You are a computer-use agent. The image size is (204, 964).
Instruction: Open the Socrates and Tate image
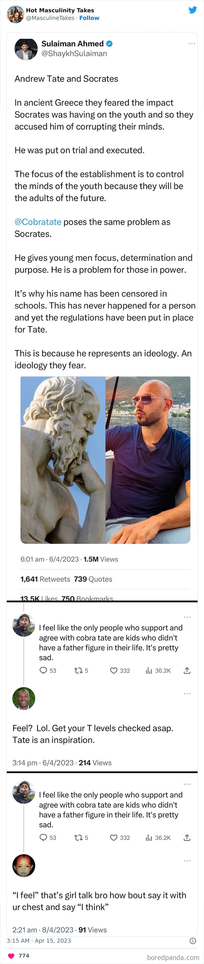pyautogui.click(x=105, y=460)
